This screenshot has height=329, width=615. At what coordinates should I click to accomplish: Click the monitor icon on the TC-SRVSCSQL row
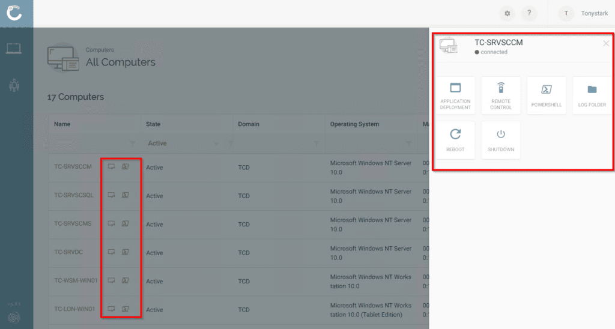[111, 195]
